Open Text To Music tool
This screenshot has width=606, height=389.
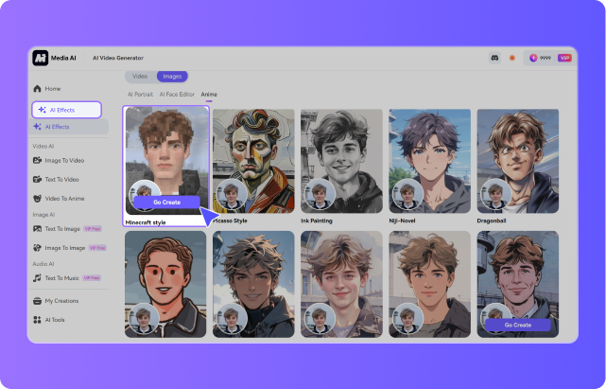click(x=62, y=277)
